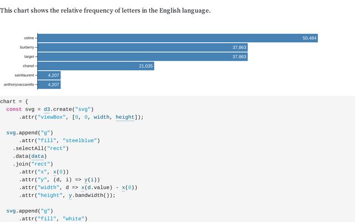Screen dimensions: 355x222
Task: Click the "chart = {" code line
Action: click(x=14, y=102)
